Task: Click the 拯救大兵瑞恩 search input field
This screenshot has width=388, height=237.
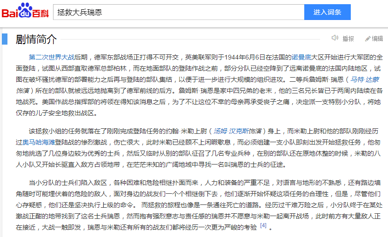Action: pyautogui.click(x=179, y=12)
